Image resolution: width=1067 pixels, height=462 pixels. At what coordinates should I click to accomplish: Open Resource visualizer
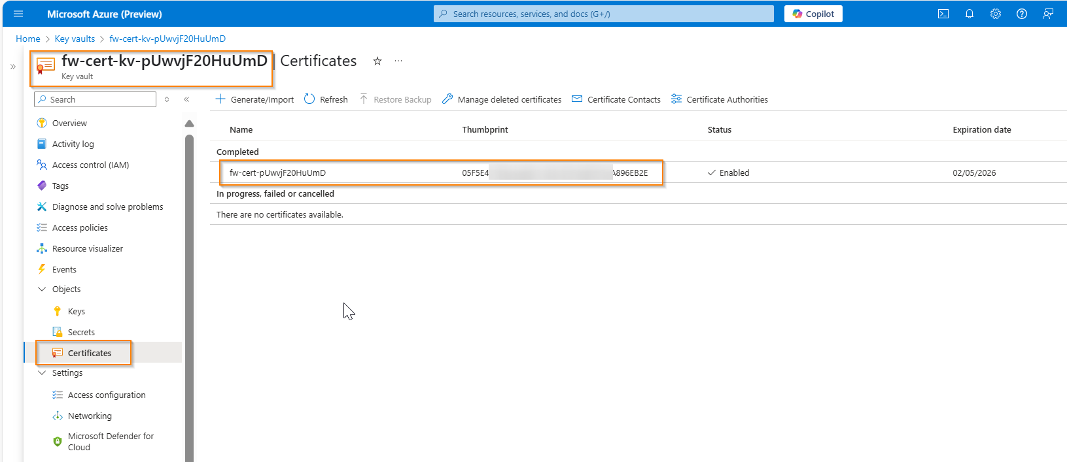coord(87,248)
